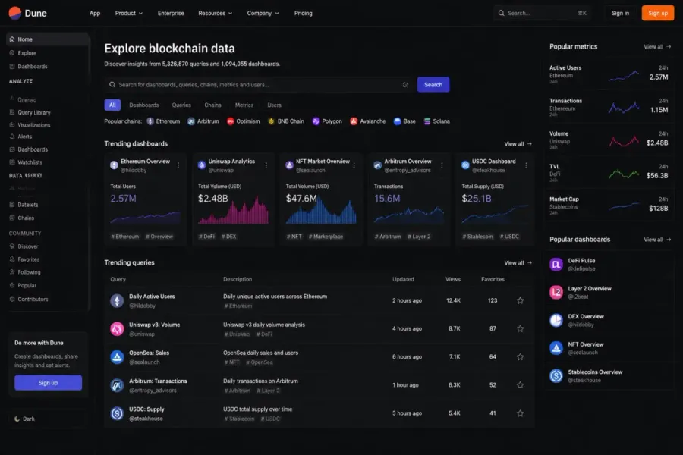This screenshot has width=683, height=455.
Task: Open Uniswap Analytics card options menu
Action: click(266, 165)
